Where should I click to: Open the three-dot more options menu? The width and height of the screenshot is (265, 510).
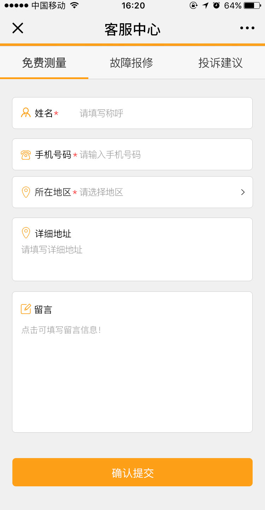click(x=247, y=28)
